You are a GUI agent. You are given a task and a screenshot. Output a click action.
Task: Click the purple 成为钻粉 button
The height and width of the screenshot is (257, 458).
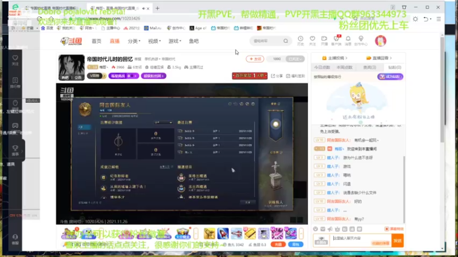tap(390, 77)
